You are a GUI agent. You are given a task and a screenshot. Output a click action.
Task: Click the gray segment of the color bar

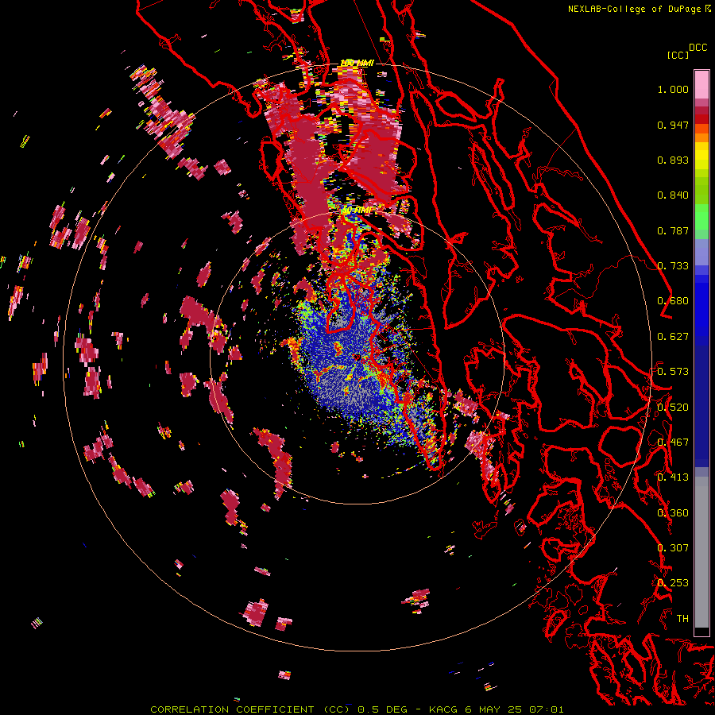click(x=701, y=552)
